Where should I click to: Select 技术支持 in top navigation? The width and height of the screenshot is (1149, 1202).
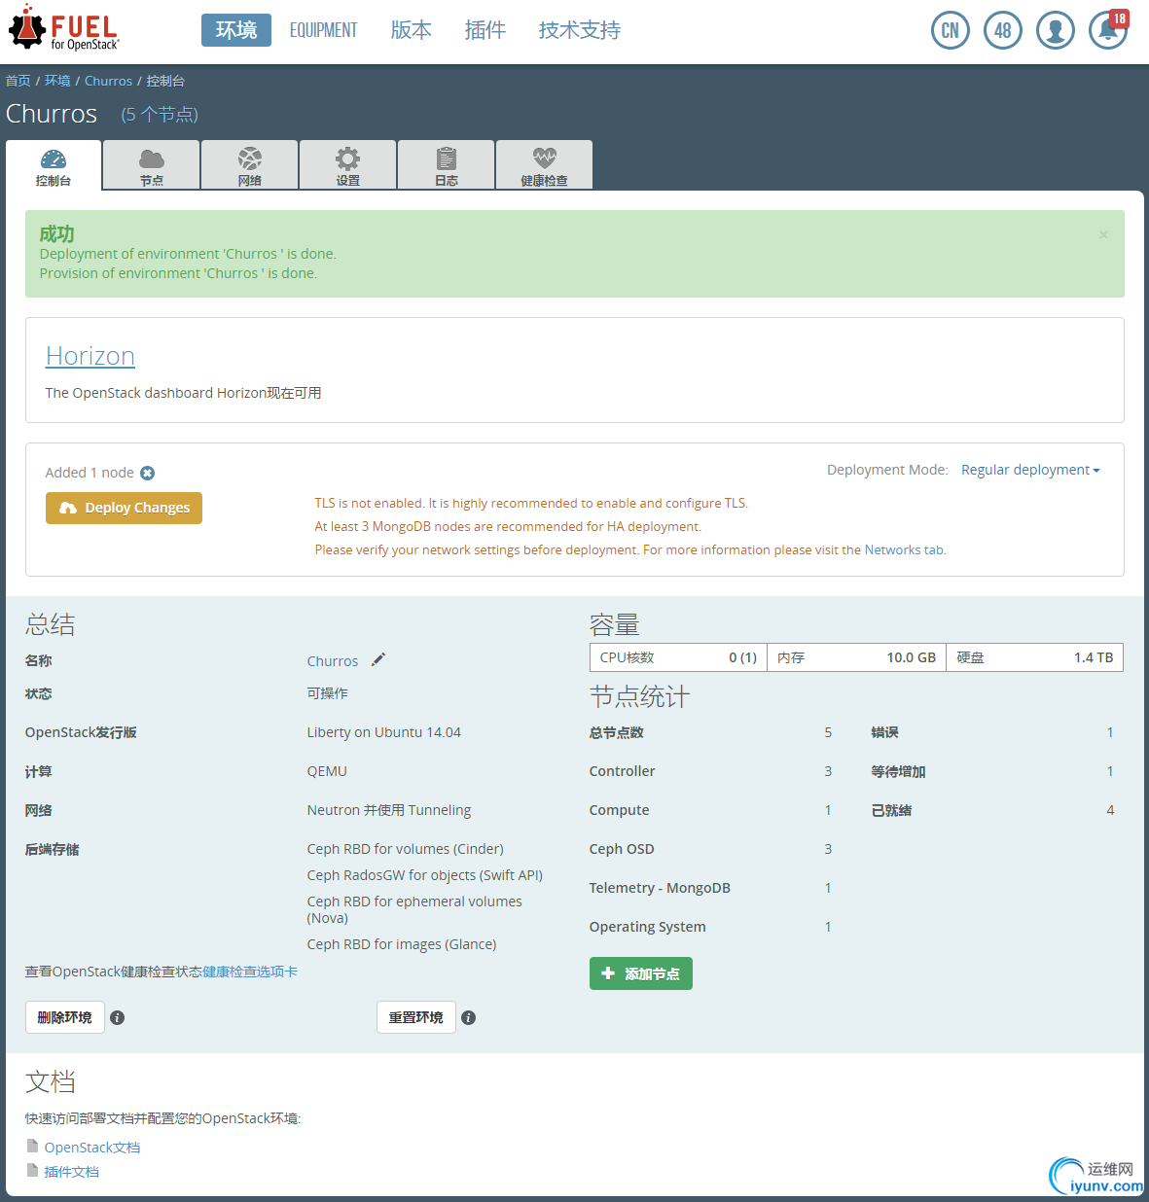[579, 30]
